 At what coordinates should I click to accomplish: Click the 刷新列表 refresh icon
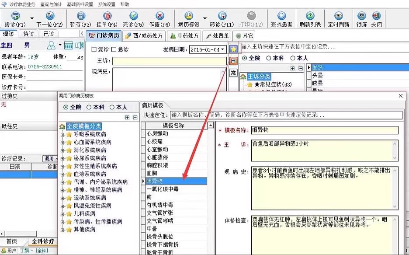pyautogui.click(x=310, y=16)
